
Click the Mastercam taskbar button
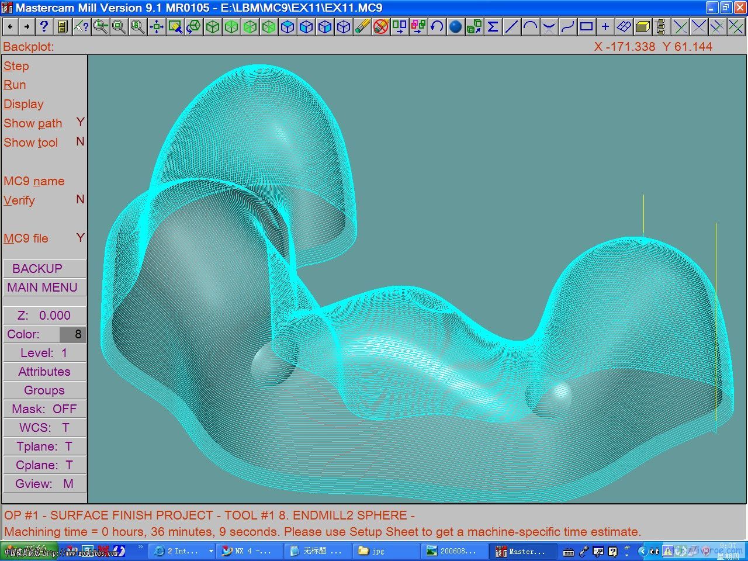coord(523,551)
